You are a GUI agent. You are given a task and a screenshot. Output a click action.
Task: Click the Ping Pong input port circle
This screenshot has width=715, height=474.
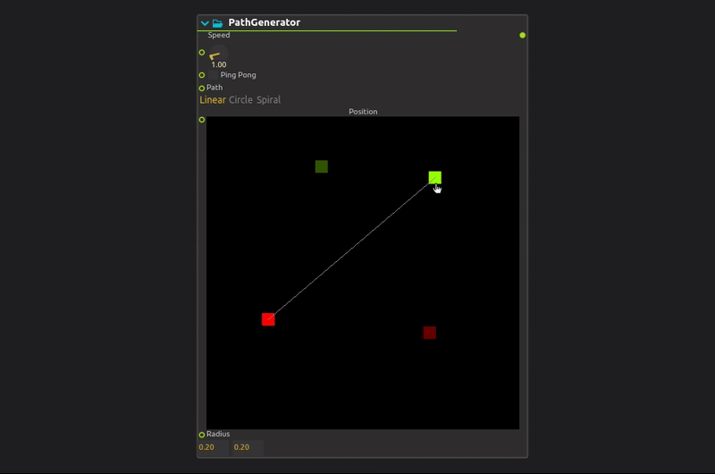pyautogui.click(x=202, y=75)
